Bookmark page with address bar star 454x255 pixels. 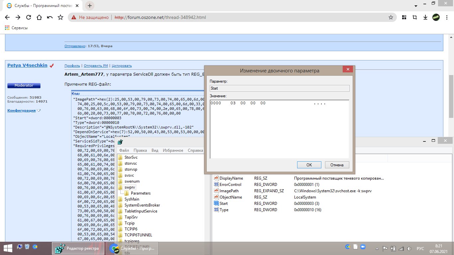tap(391, 17)
